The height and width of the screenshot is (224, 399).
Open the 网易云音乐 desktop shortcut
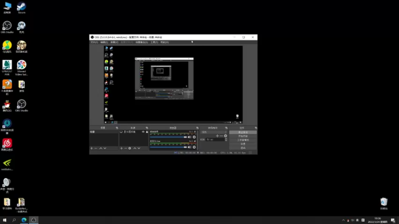tap(7, 145)
